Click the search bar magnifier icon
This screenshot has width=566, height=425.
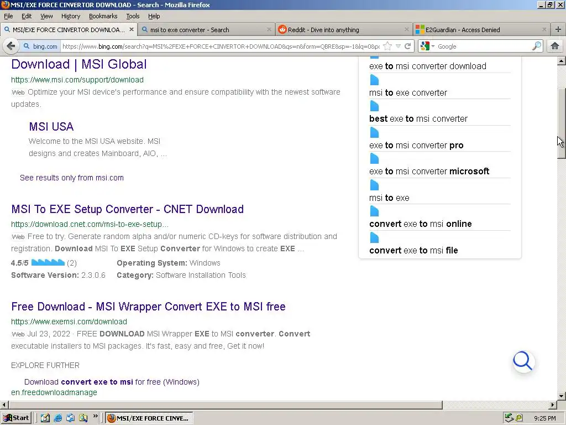537,46
